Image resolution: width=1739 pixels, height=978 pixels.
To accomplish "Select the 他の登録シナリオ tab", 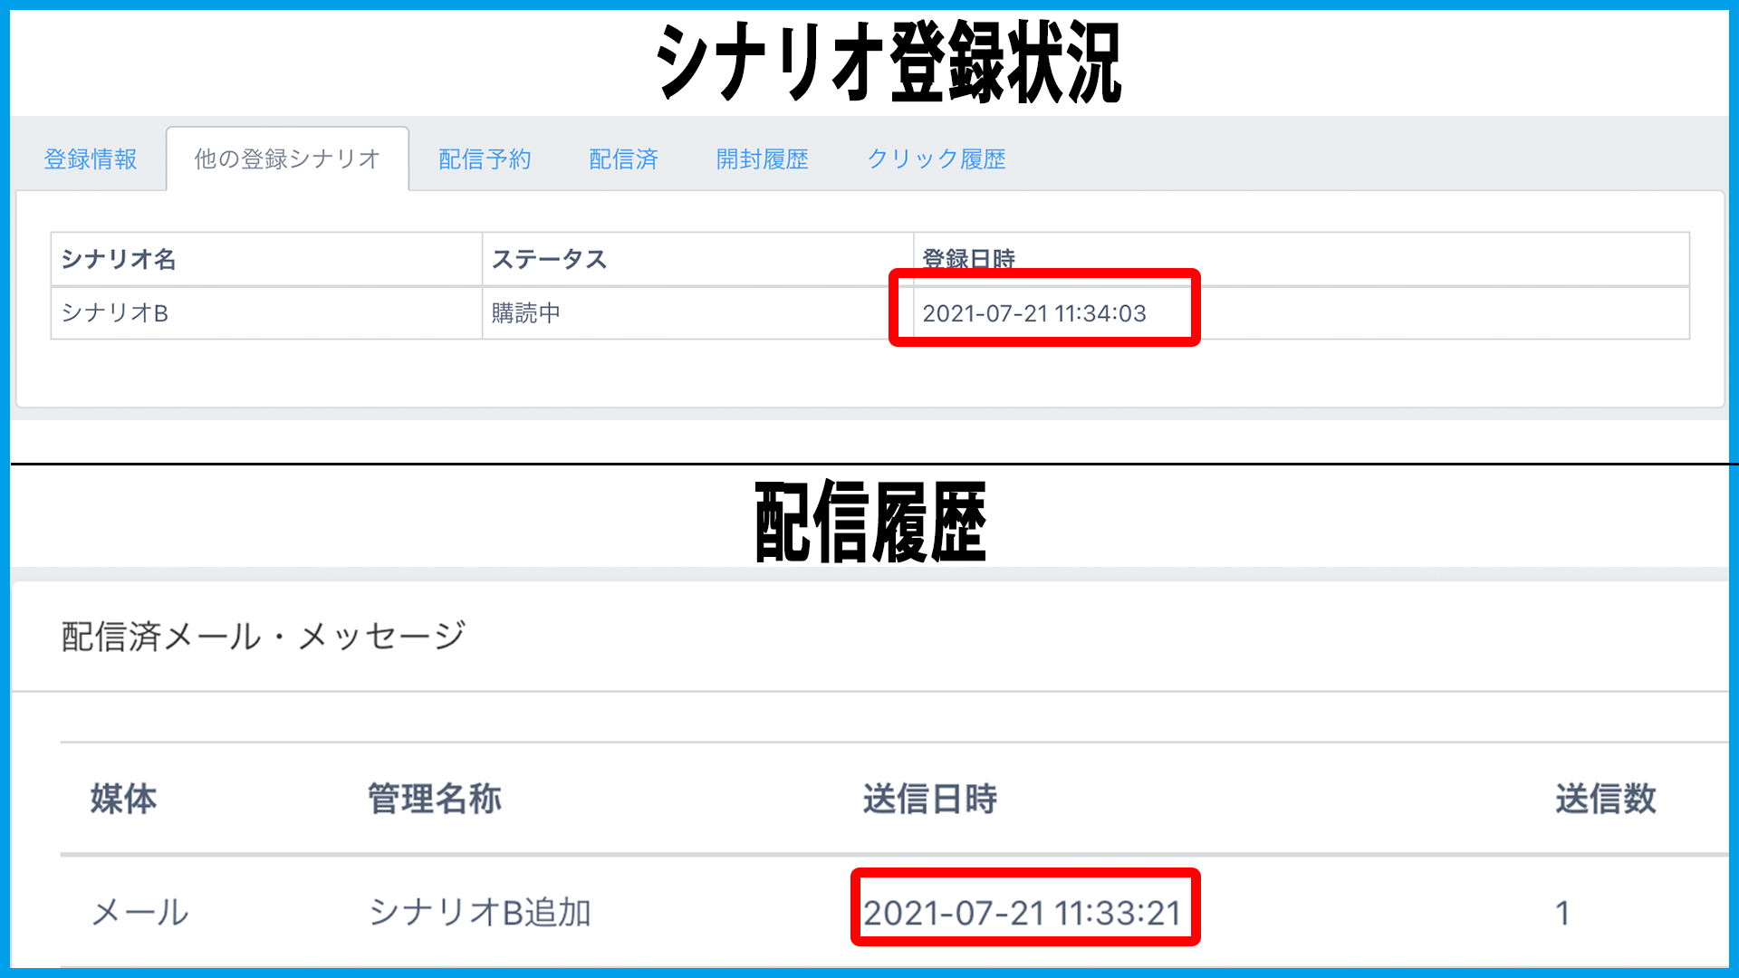I will coord(287,159).
